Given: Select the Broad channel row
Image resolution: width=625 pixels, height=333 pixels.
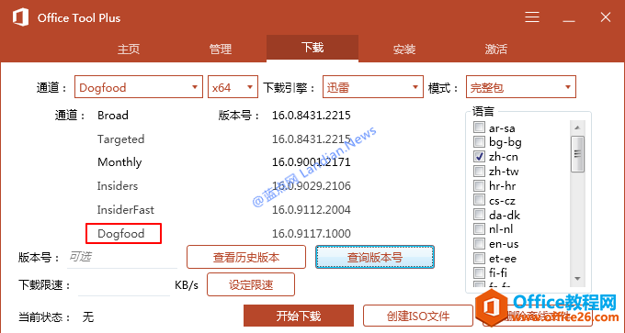Looking at the screenshot, I should [x=113, y=116].
